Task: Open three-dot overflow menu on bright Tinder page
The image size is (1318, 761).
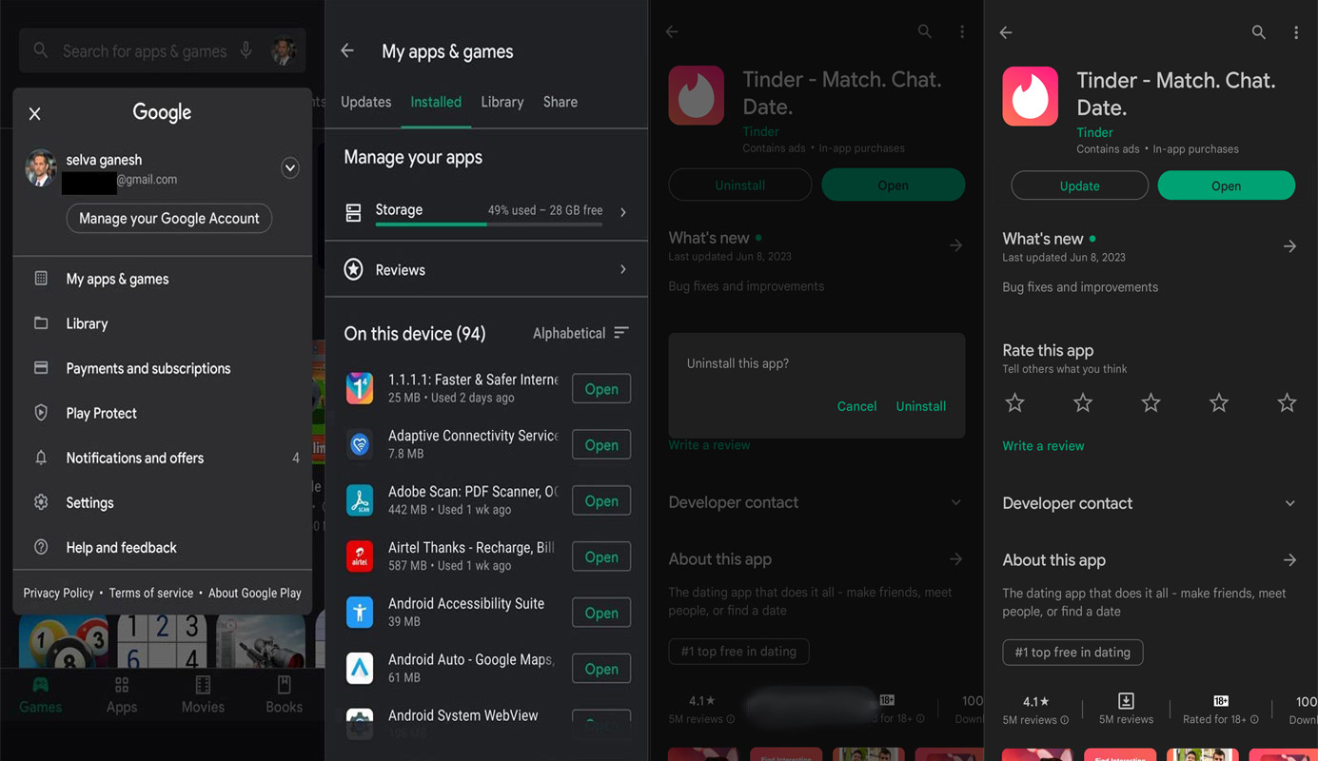Action: (1296, 32)
